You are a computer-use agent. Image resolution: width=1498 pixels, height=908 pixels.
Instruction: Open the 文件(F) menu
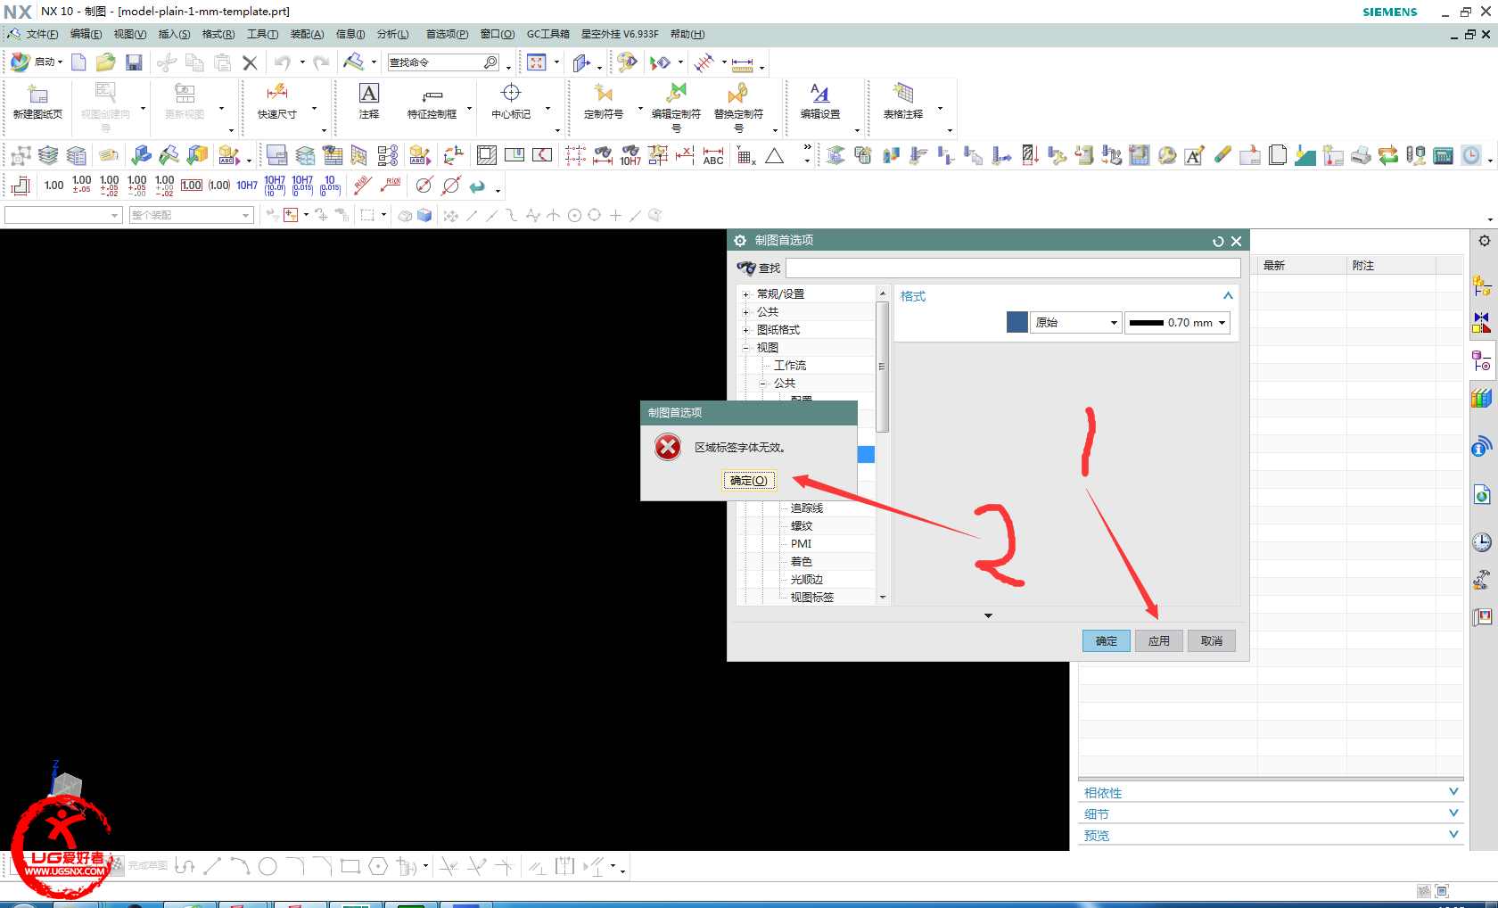point(42,34)
